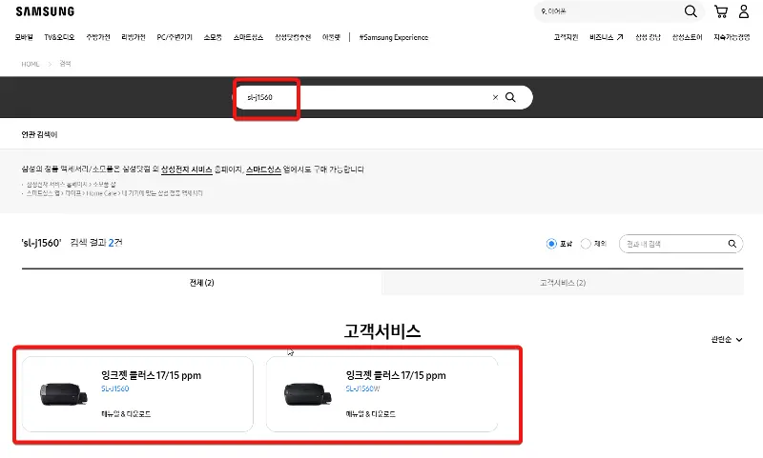Switch to the 고객서비스 (2) tab
Screen dimensions: 763x458
click(x=563, y=283)
